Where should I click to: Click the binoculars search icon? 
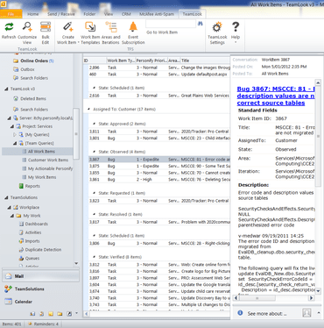tap(201, 24)
